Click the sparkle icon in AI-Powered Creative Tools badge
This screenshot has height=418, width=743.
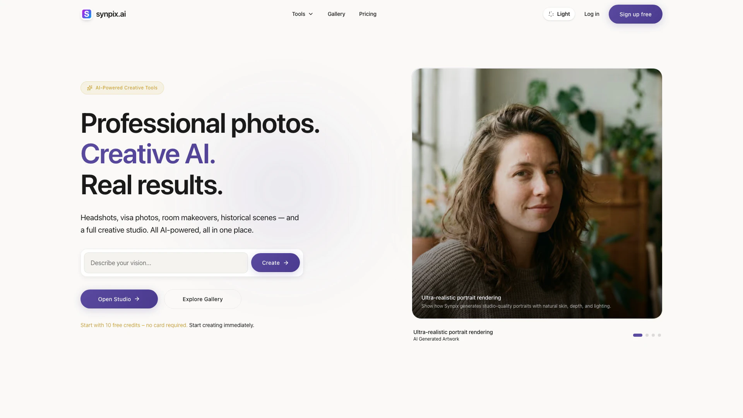coord(90,88)
